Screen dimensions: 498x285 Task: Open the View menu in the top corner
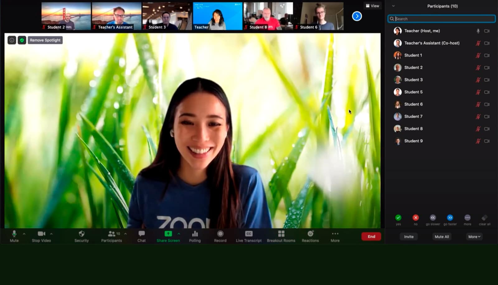372,6
